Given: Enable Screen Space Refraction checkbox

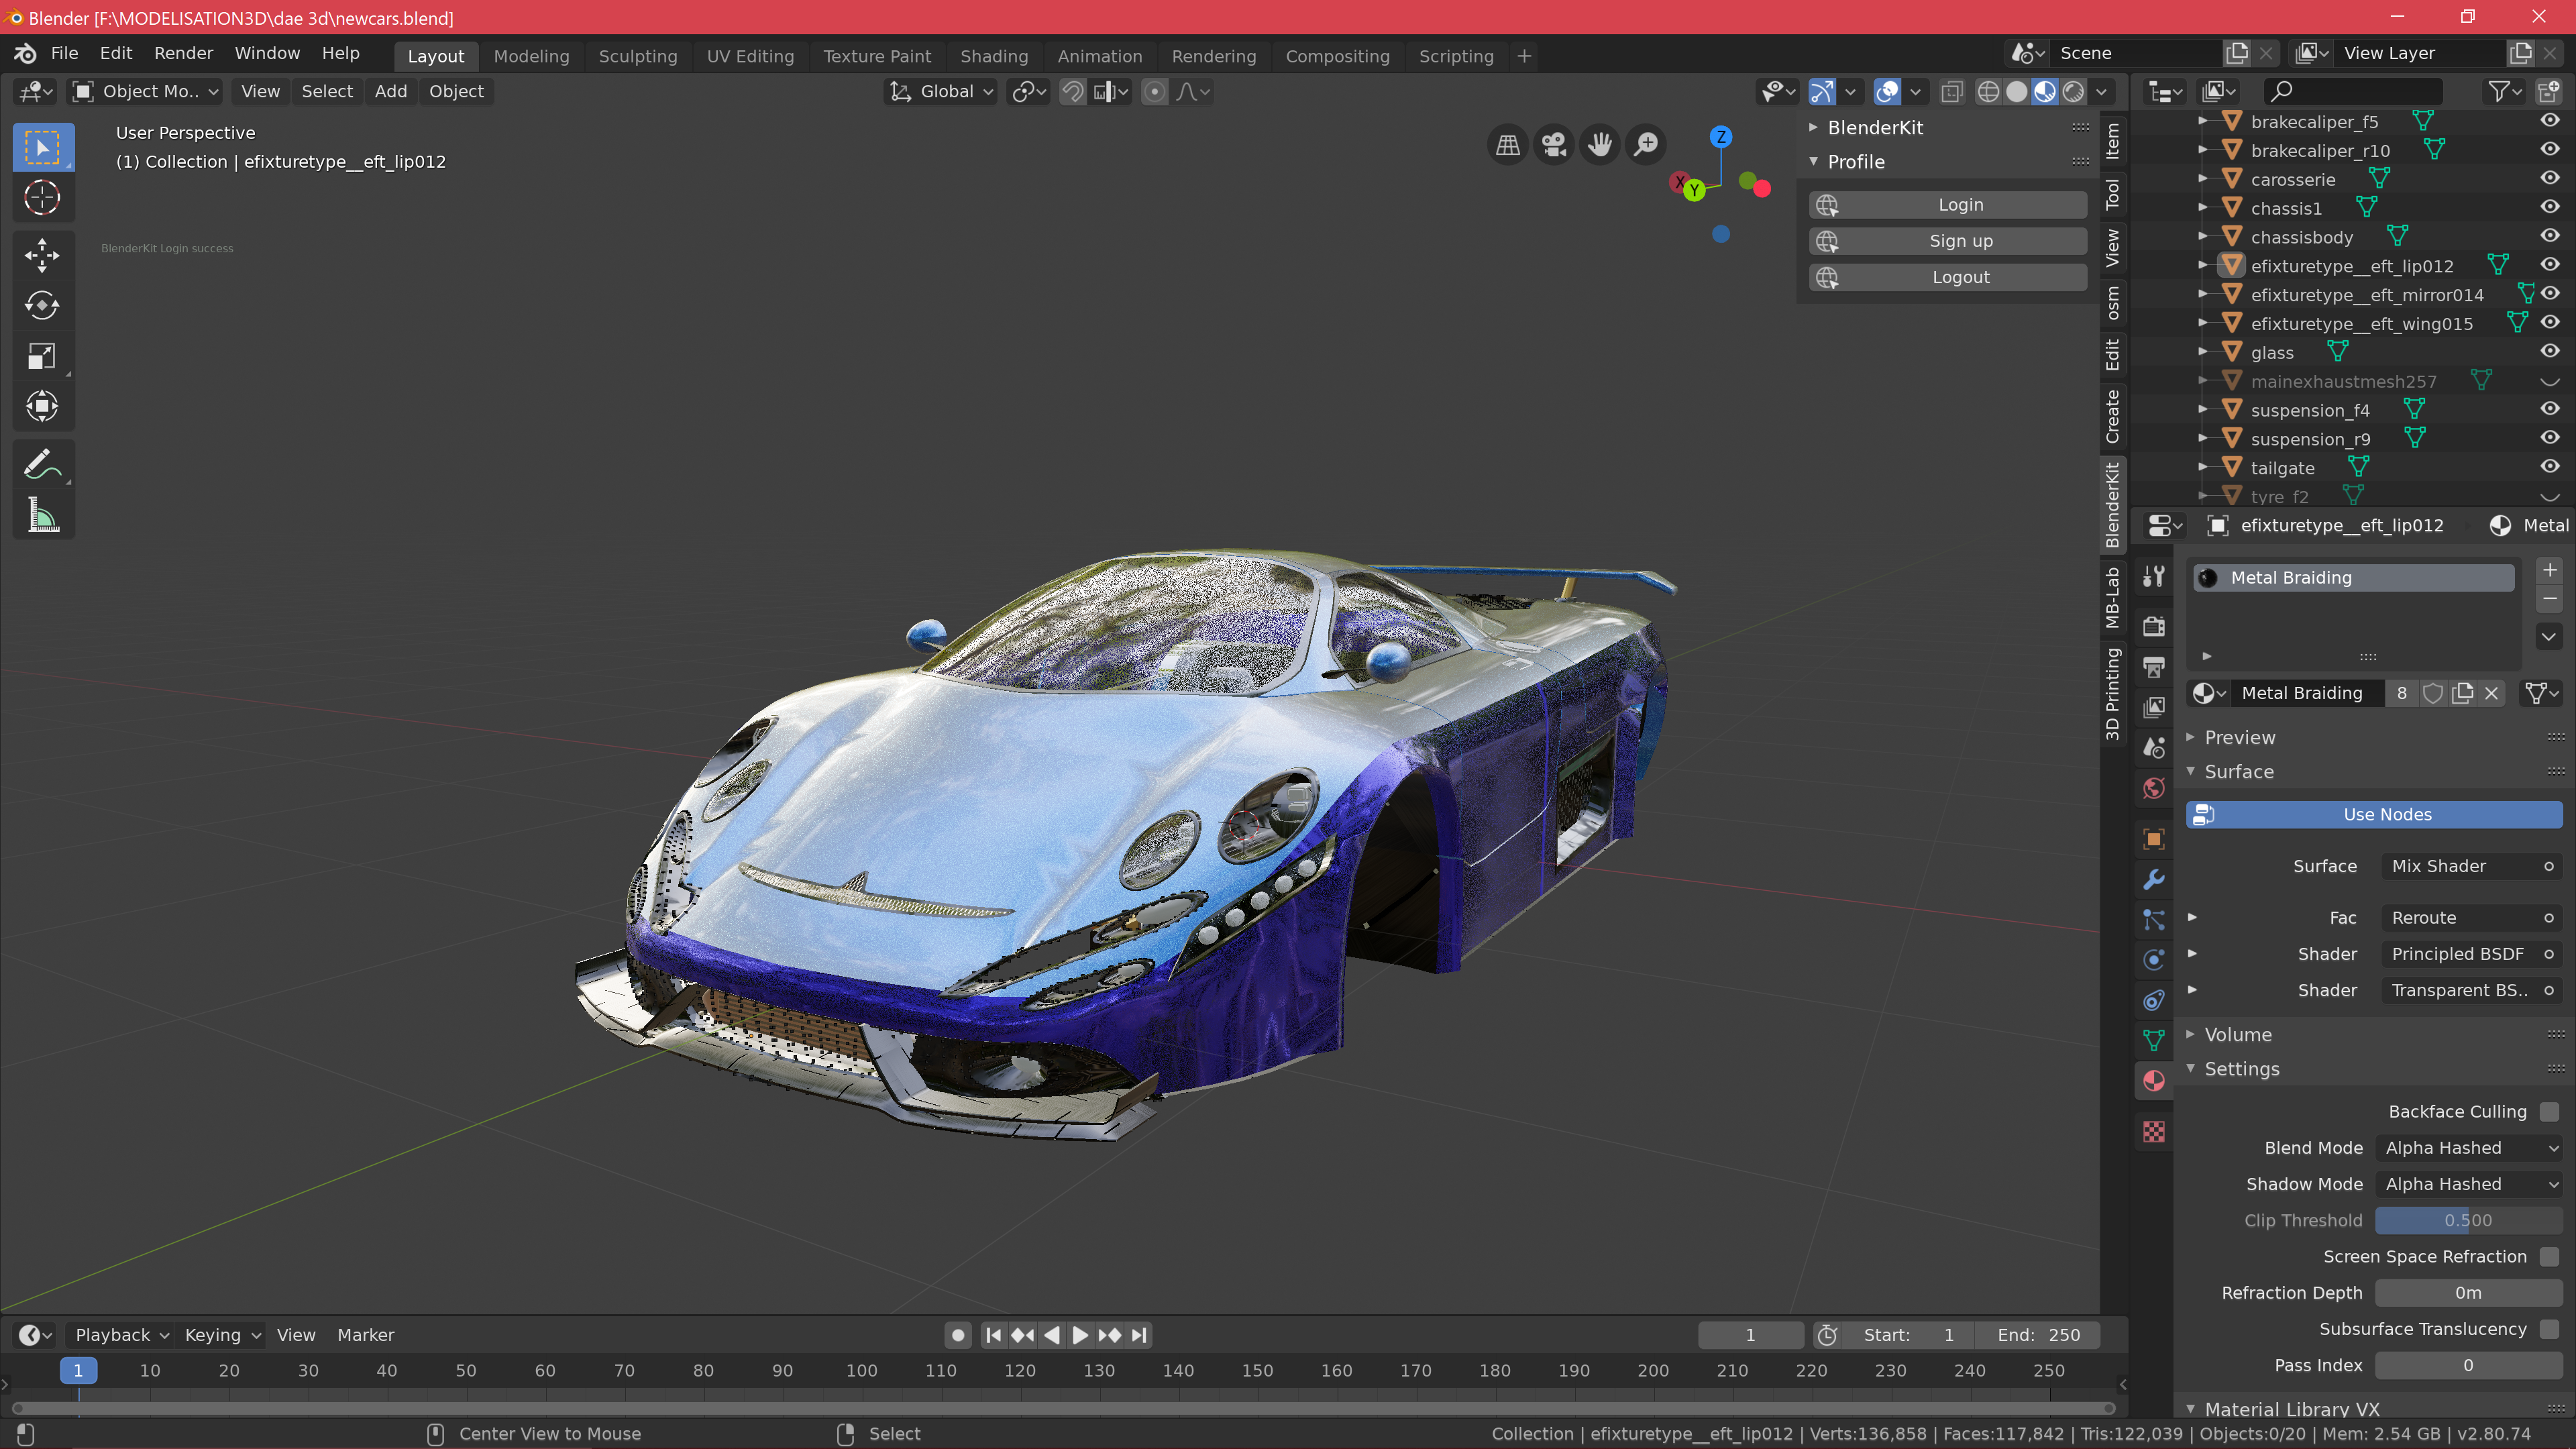Looking at the screenshot, I should (x=2549, y=1257).
